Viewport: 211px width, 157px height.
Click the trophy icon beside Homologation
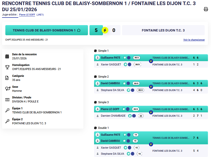point(7,67)
